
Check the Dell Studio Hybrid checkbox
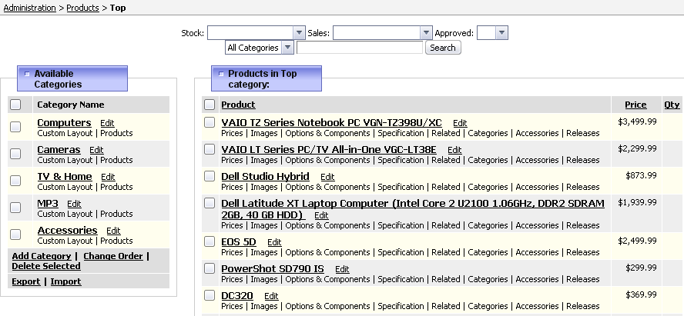pyautogui.click(x=210, y=176)
